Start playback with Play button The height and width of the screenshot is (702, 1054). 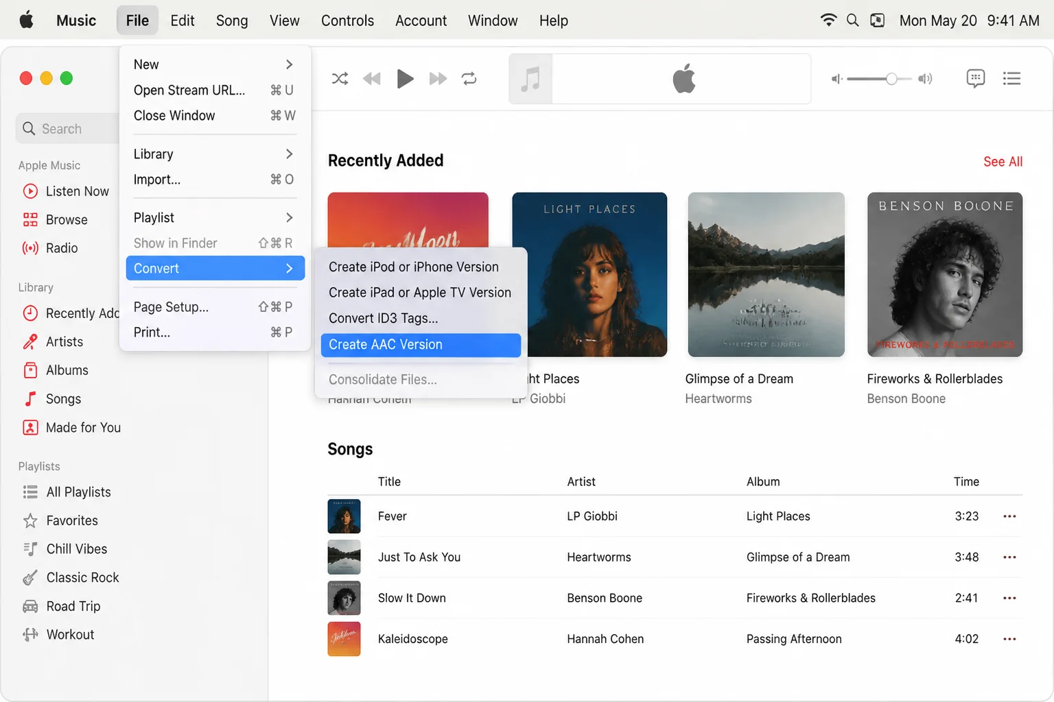pos(405,79)
